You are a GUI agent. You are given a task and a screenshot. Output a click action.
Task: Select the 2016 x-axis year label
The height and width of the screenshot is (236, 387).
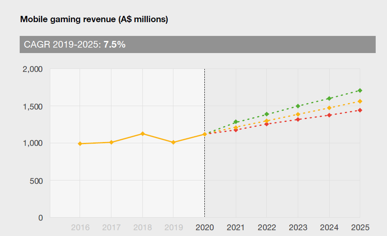(x=80, y=228)
